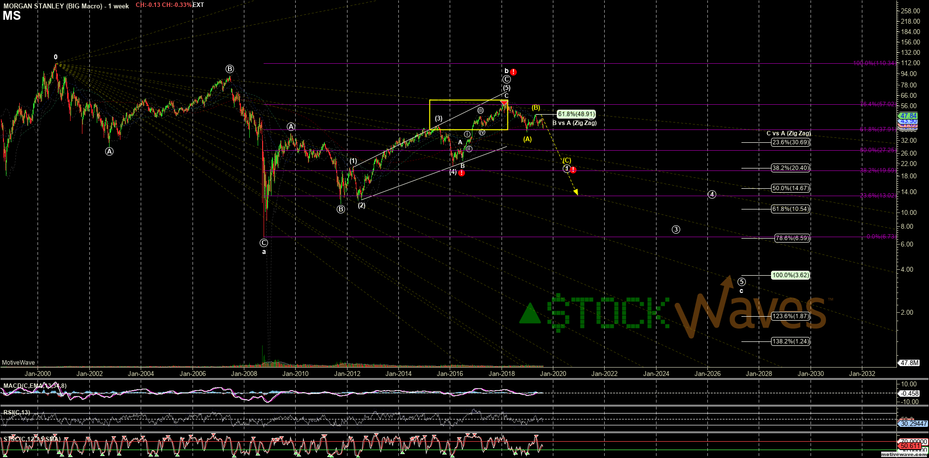Click the red alert icon next to (4)
The width and height of the screenshot is (929, 458).
pos(462,173)
